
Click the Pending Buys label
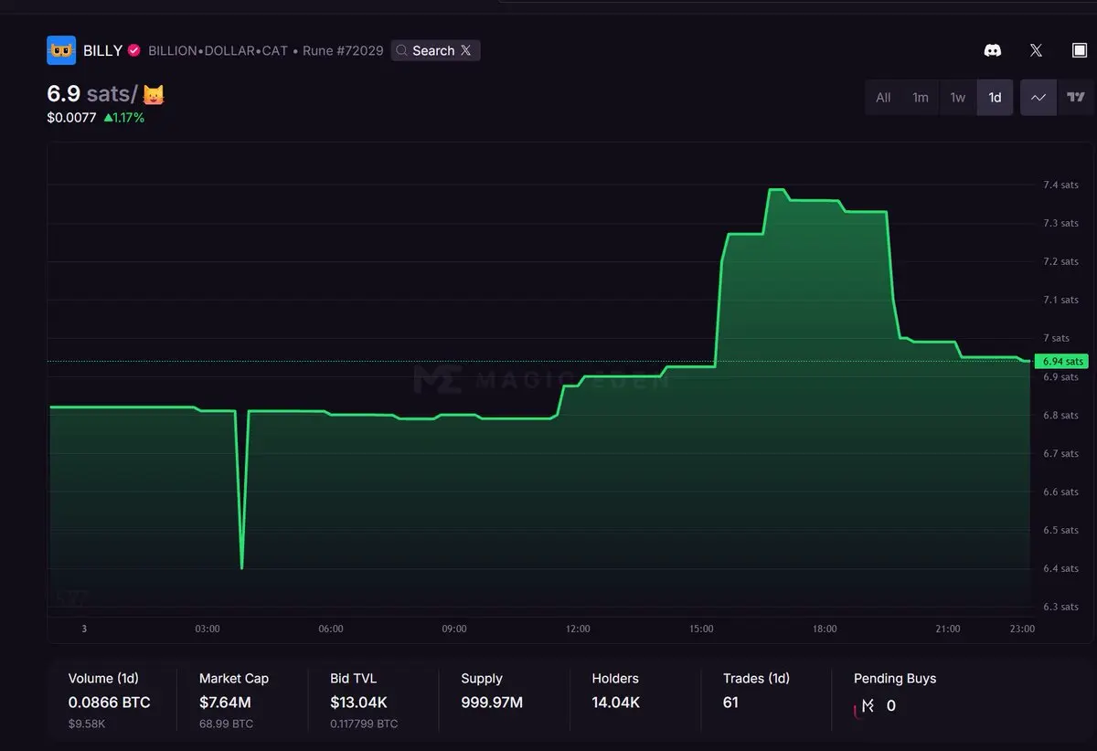tap(895, 679)
